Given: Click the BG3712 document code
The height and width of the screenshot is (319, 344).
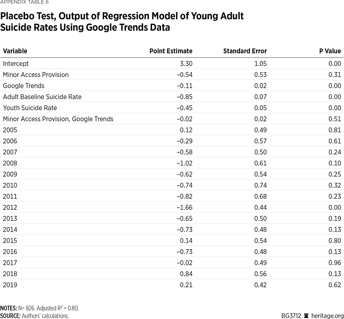Looking at the screenshot, I should 290,315.
